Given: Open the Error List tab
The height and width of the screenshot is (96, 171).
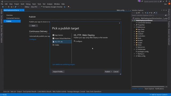Looking at the screenshot, I should 6,91.
